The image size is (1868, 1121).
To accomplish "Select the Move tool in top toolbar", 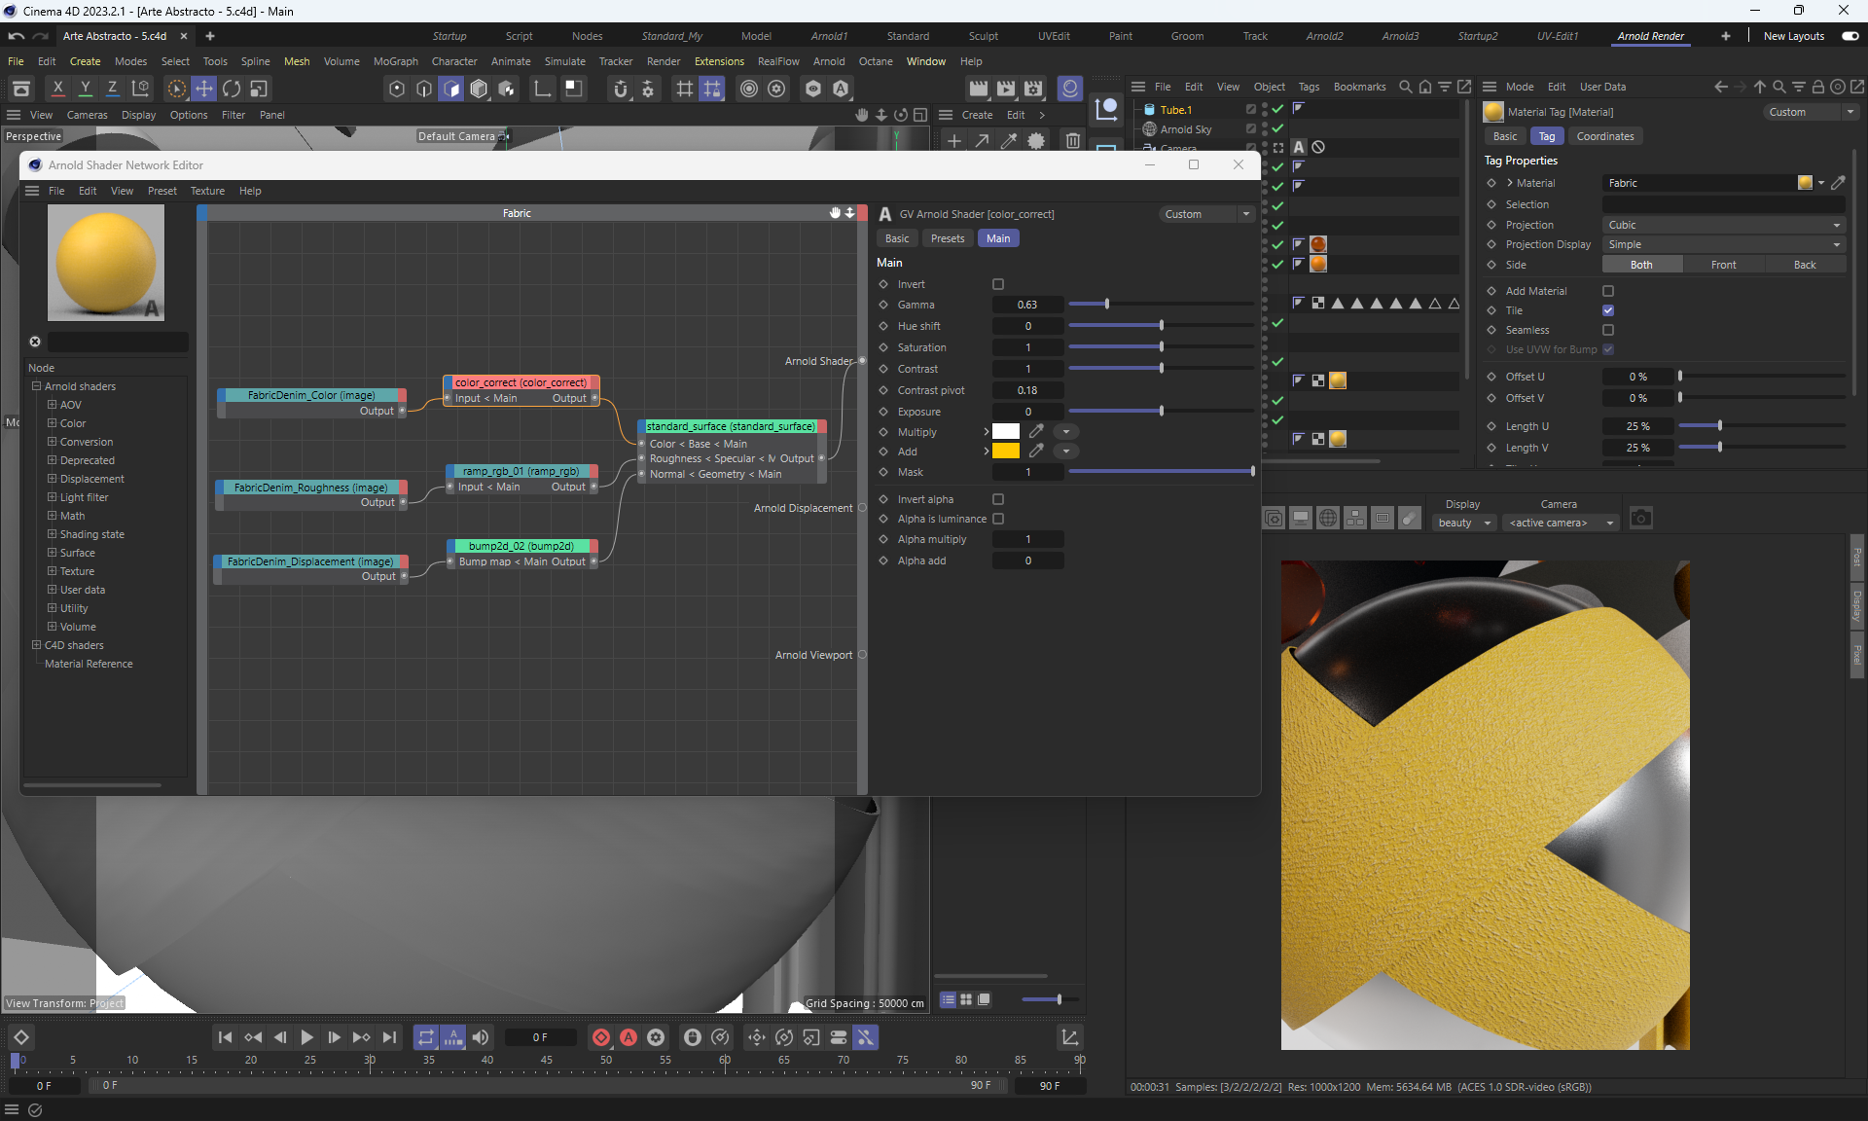I will pyautogui.click(x=204, y=89).
